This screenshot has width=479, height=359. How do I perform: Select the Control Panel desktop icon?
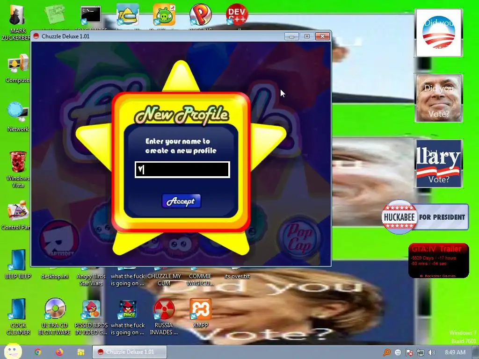click(x=18, y=211)
